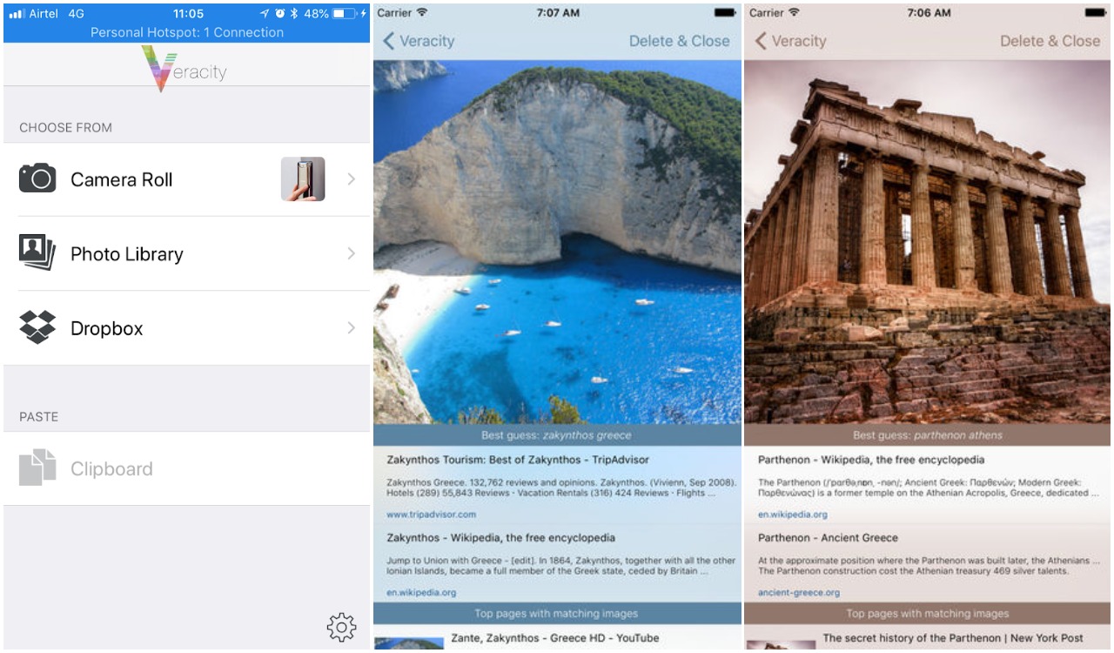Open settings via the gear icon
This screenshot has height=653, width=1114.
(341, 627)
